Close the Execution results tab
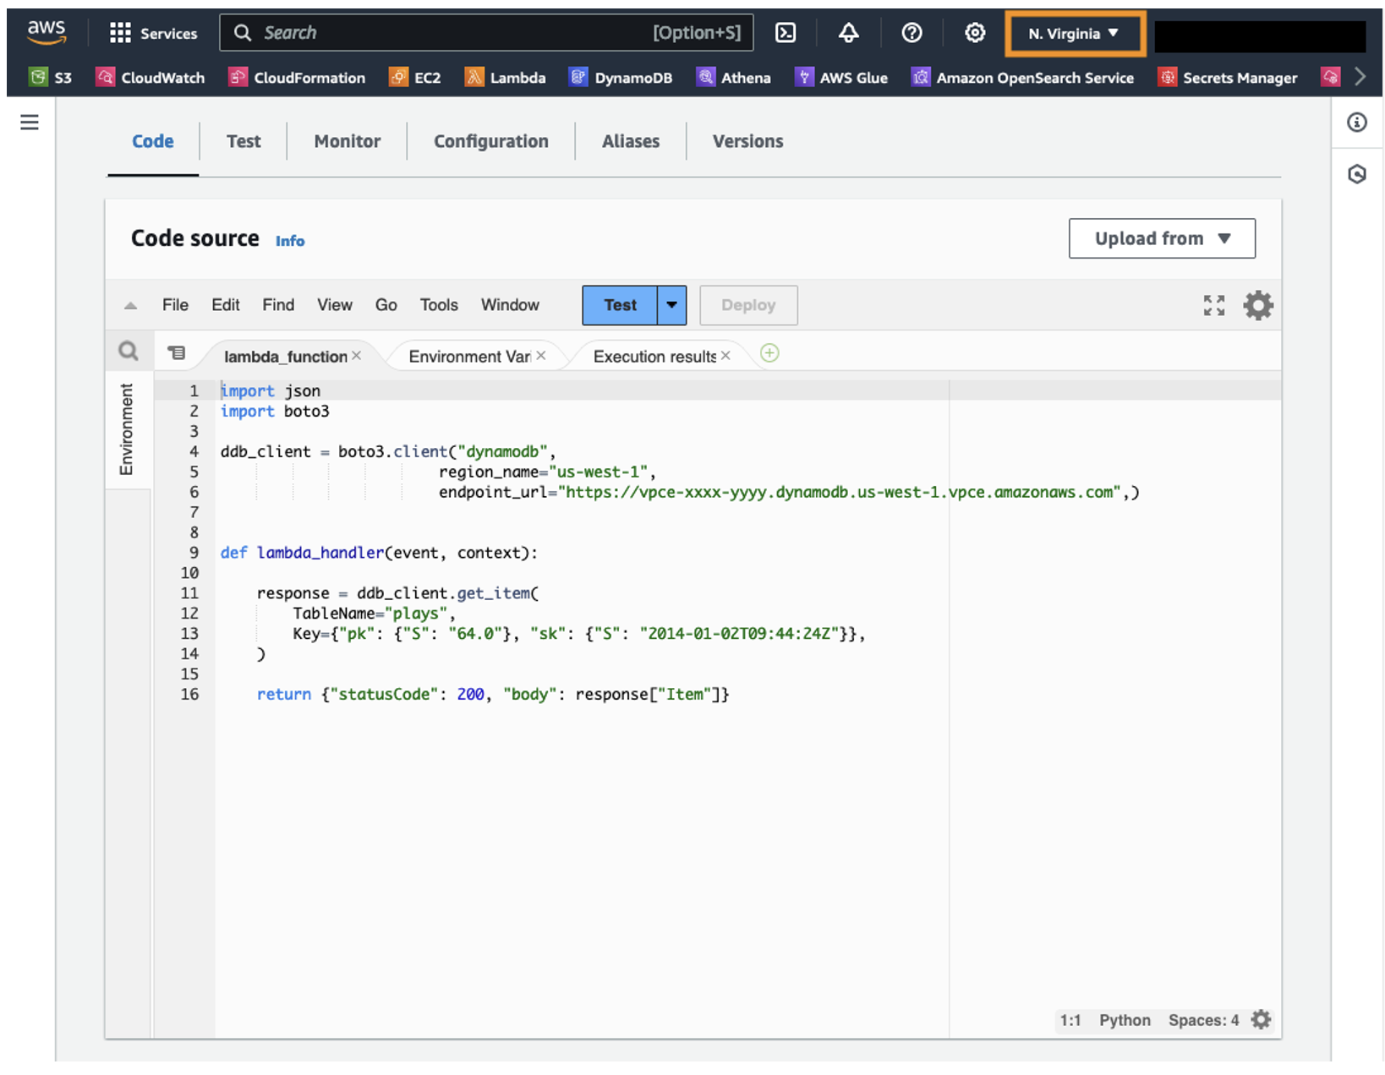1385x1075 pixels. tap(725, 356)
